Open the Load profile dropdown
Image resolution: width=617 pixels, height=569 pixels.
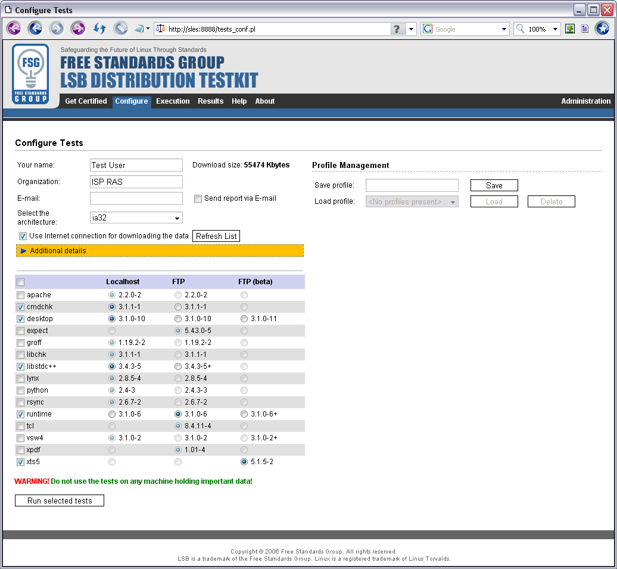412,201
